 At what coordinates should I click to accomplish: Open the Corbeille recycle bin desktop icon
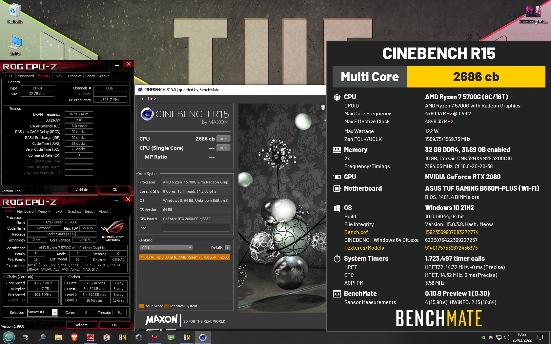click(14, 13)
